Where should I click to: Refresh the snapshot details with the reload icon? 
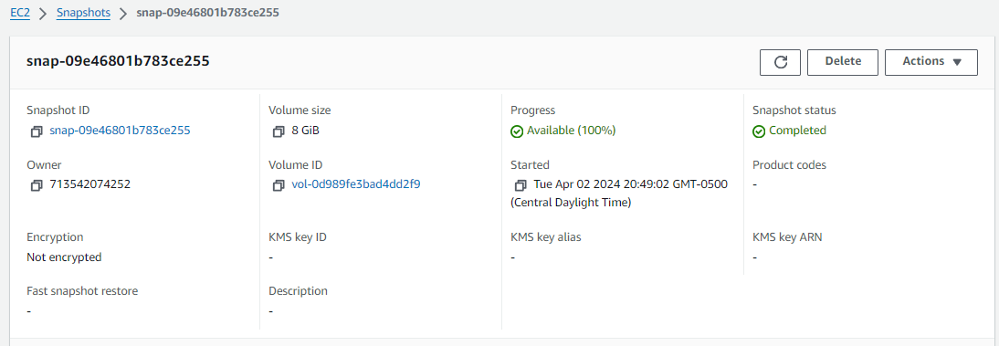tap(780, 62)
